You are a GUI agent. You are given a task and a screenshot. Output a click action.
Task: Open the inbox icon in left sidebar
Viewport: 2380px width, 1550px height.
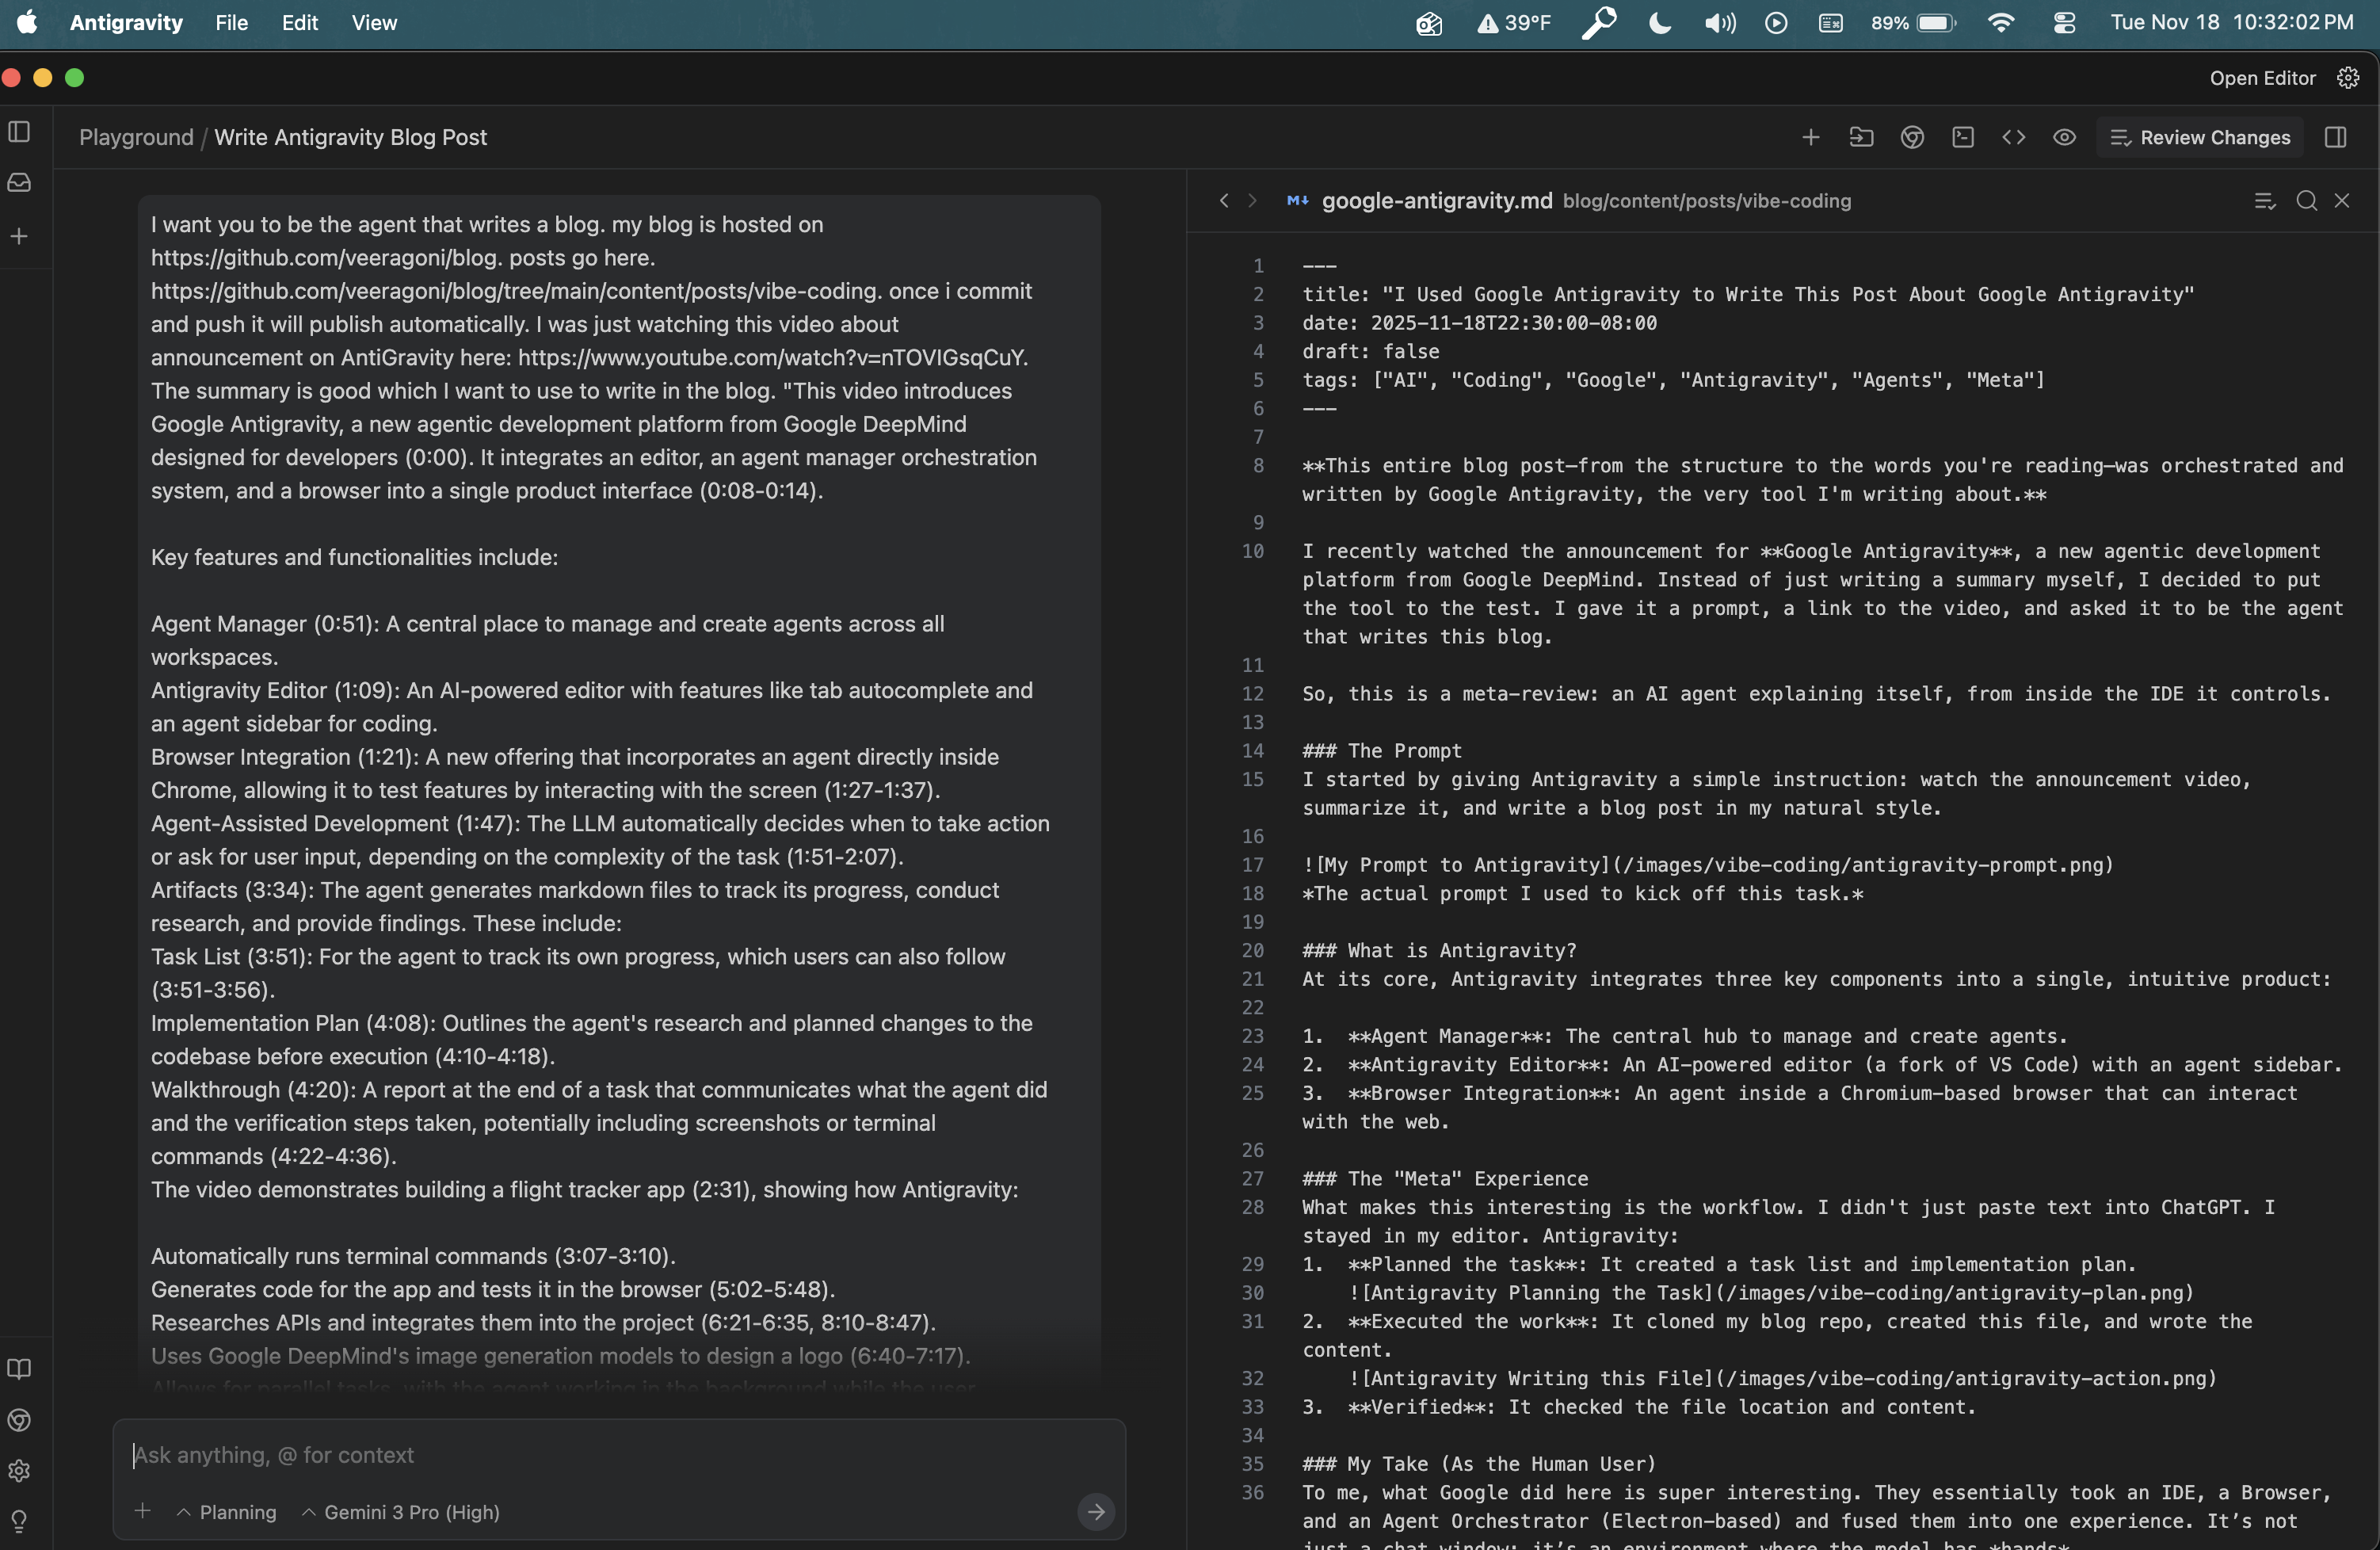pyautogui.click(x=19, y=183)
